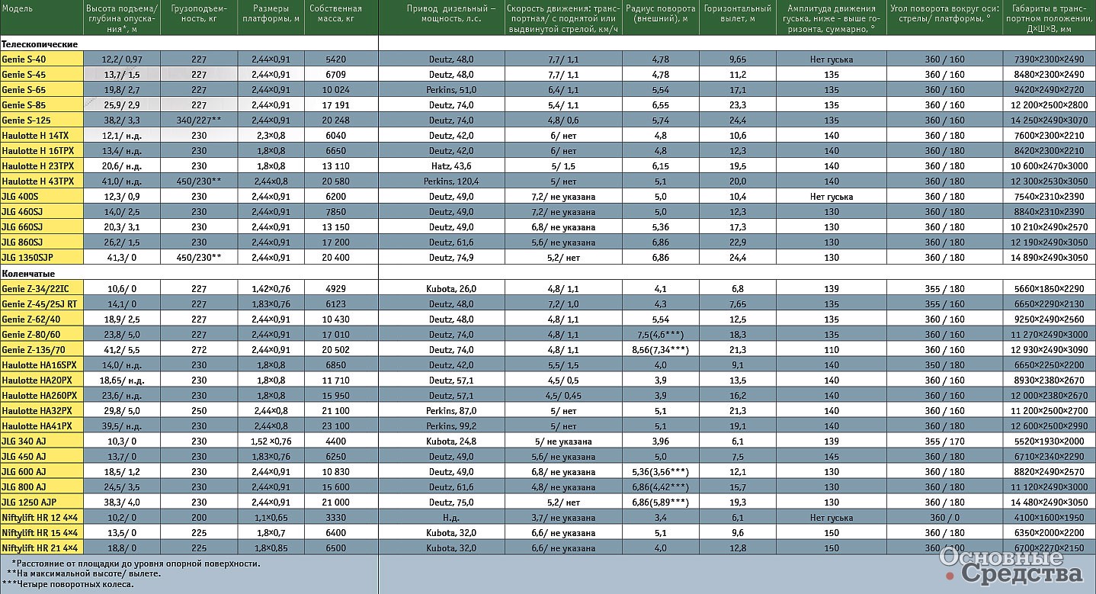Select the 'JLG 600 AJ' model name
Image resolution: width=1096 pixels, height=594 pixels.
pos(24,471)
